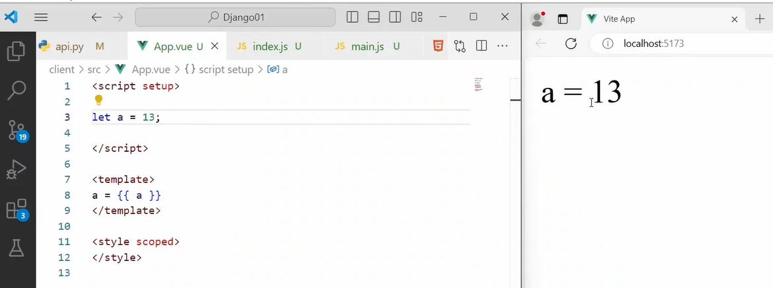Reload the Vite App browser page
Viewport: 773px width, 288px height.
click(571, 44)
